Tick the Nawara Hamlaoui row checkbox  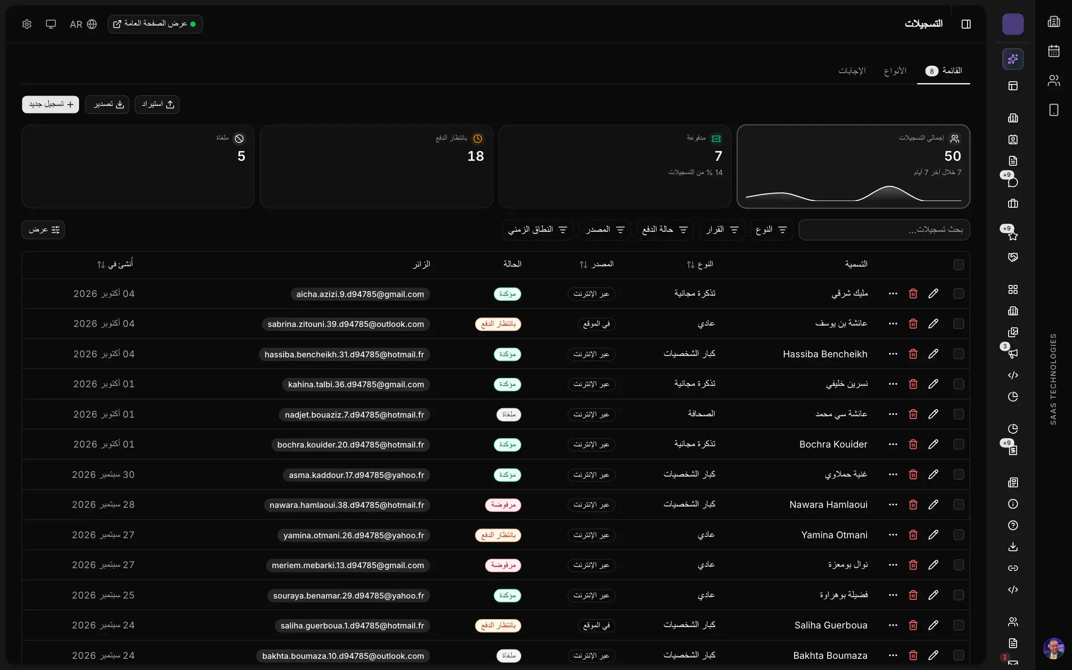(x=958, y=505)
